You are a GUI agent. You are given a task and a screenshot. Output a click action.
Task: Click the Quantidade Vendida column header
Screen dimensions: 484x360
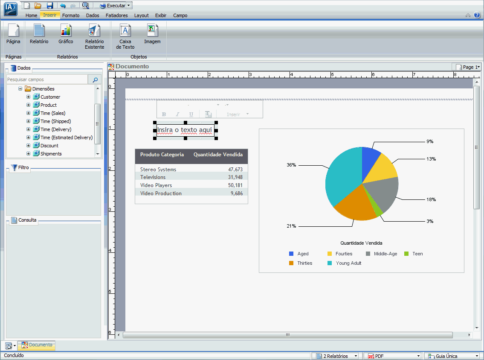[x=218, y=155]
